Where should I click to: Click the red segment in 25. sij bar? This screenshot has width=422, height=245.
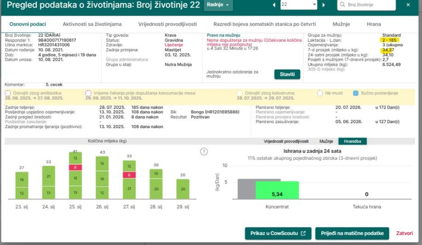(x=76, y=167)
